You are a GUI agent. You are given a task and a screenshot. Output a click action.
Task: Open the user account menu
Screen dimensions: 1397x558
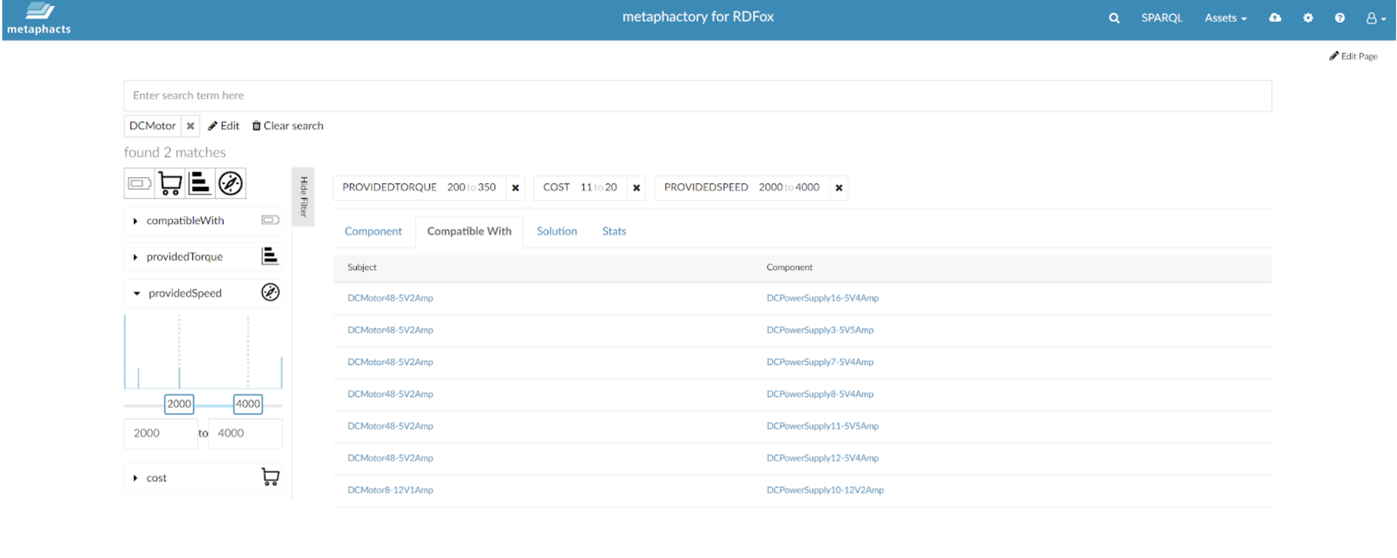[x=1375, y=18]
